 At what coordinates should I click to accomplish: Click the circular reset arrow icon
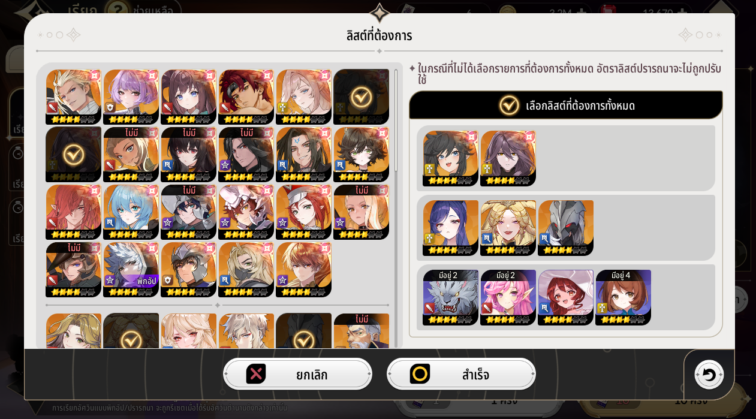click(709, 375)
